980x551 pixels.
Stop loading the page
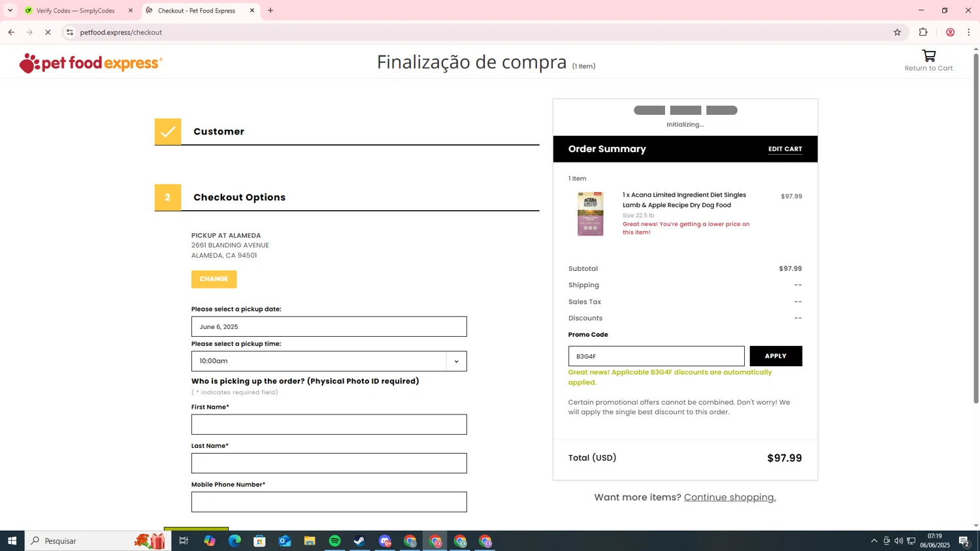(x=48, y=32)
